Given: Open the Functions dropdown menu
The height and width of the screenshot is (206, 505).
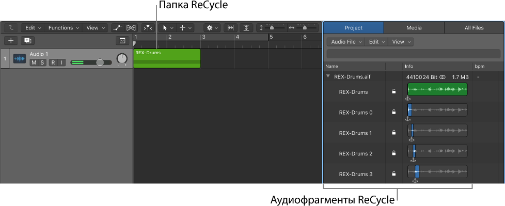Looking at the screenshot, I should [x=63, y=28].
